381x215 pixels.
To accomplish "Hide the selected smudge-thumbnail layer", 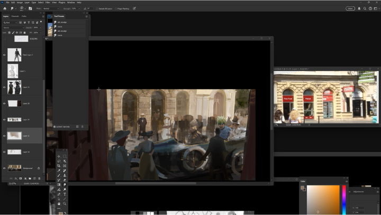I will pos(4,136).
